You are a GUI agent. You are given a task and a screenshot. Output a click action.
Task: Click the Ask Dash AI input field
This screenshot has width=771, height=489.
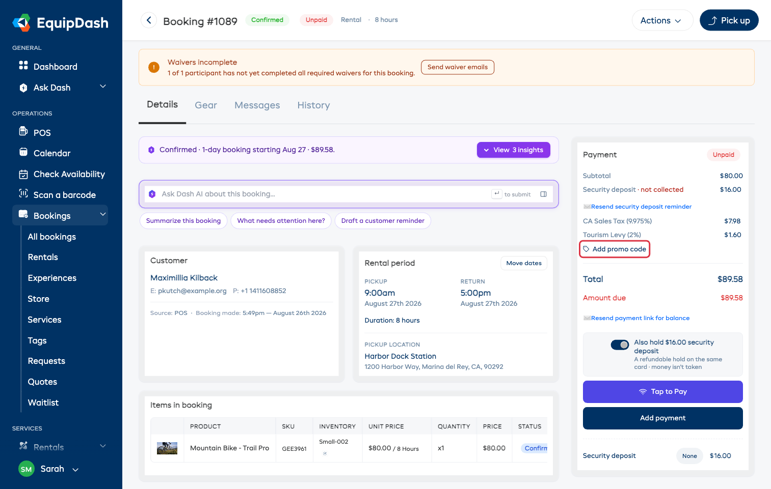pyautogui.click(x=349, y=194)
